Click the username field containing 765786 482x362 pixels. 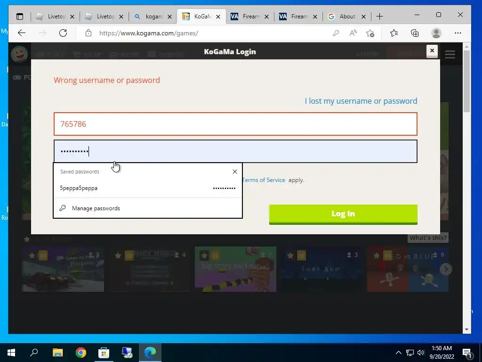coord(235,124)
